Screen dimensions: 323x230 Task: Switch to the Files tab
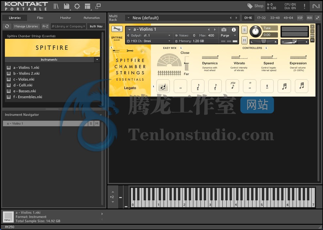(x=40, y=18)
